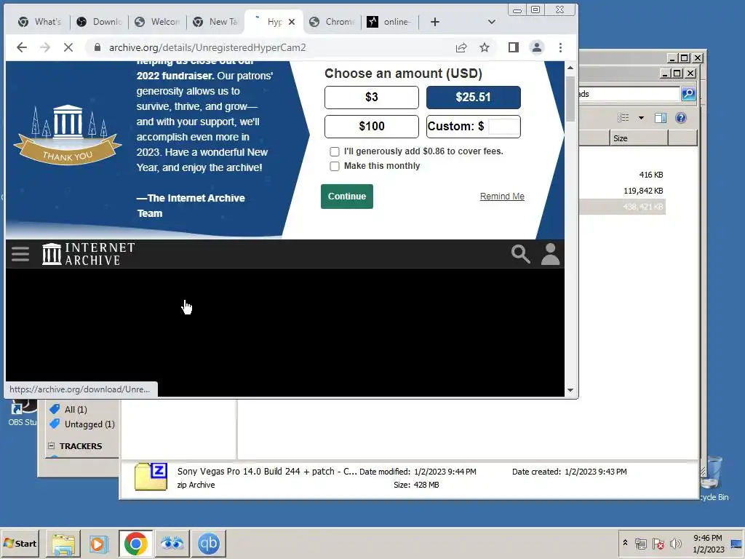Click the qBittorrent taskbar icon
The height and width of the screenshot is (559, 745).
tap(209, 543)
